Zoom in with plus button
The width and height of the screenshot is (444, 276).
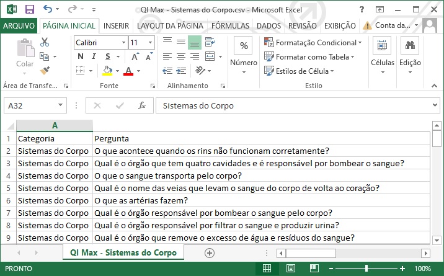click(402, 269)
